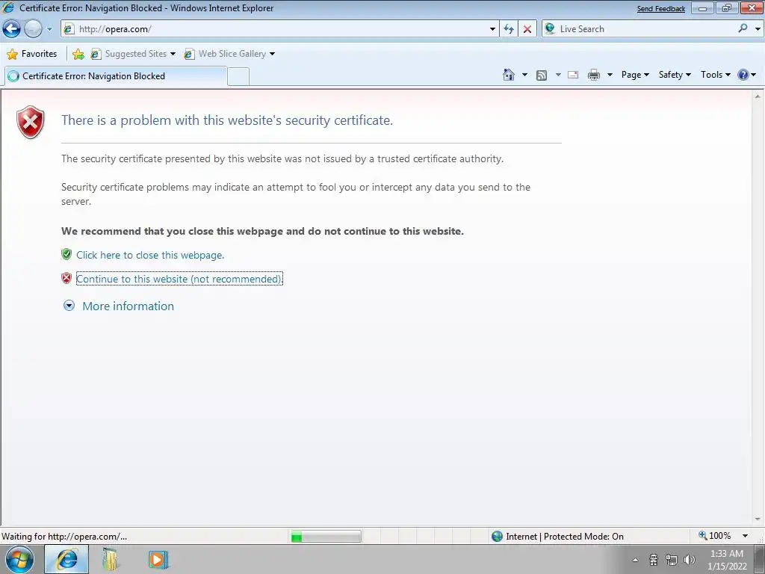The image size is (765, 574).
Task: Click Internet Explorer taskbar icon
Action: tap(66, 559)
